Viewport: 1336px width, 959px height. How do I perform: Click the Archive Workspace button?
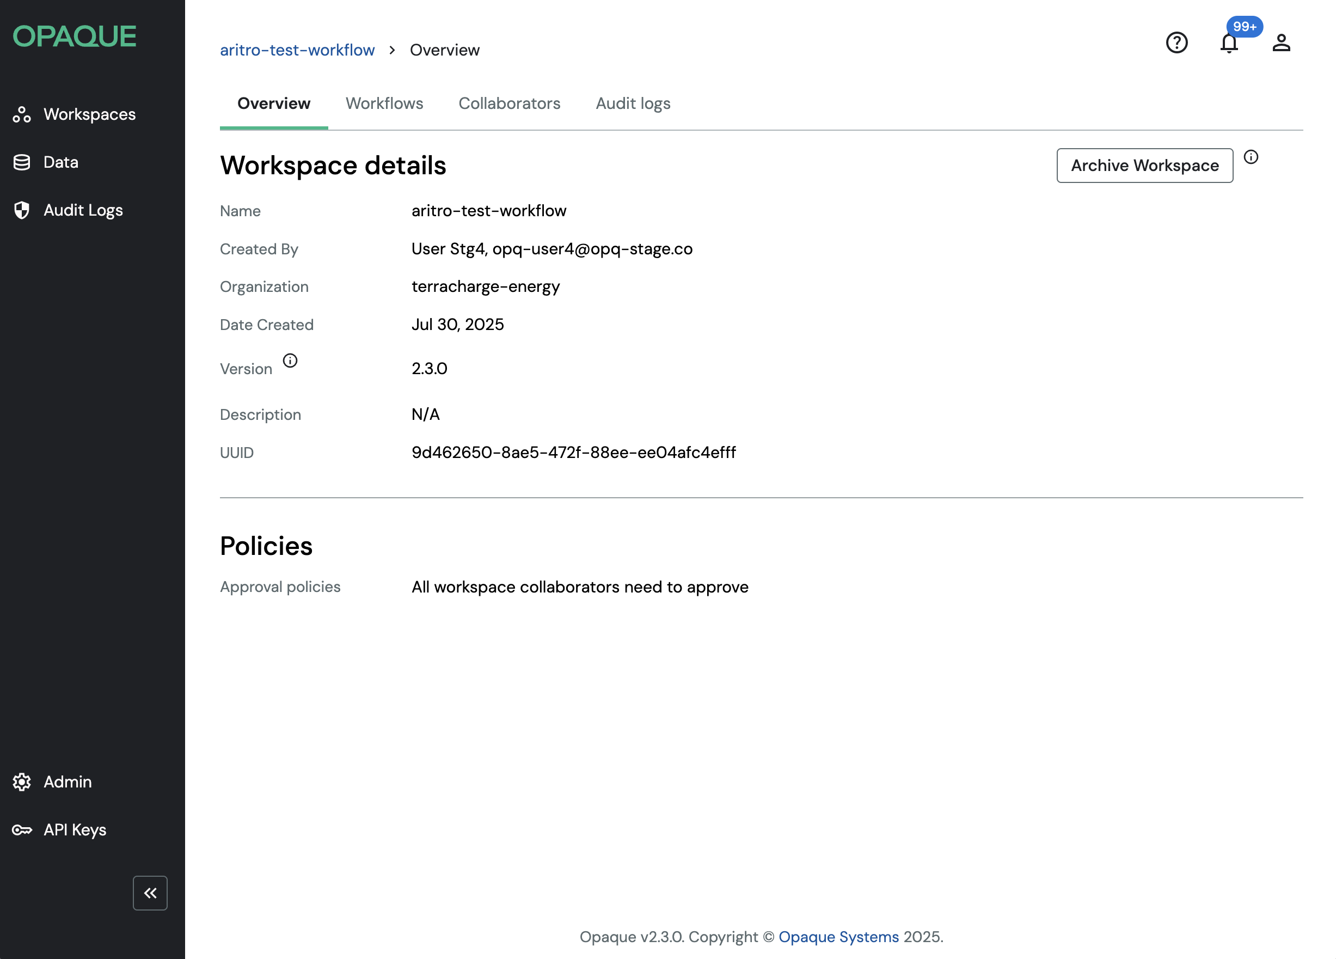1144,166
